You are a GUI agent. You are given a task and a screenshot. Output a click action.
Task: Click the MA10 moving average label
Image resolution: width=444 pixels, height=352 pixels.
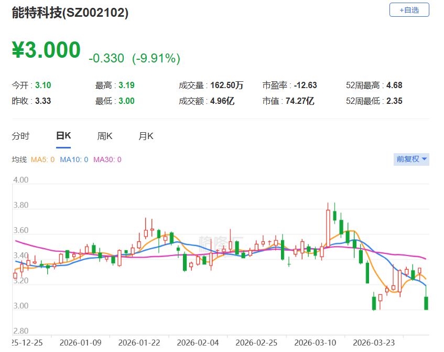(x=74, y=159)
